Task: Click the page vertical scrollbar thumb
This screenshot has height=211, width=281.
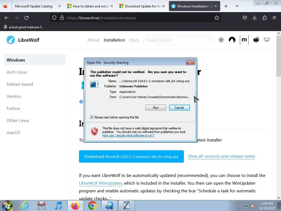Action: click(279, 56)
